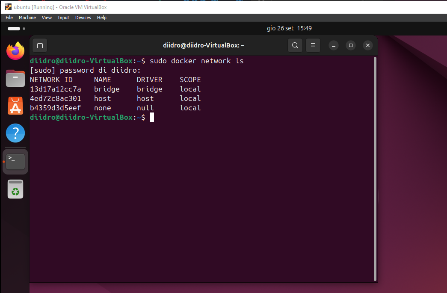Image resolution: width=447 pixels, height=293 pixels.
Task: Launch Firefox from the dock
Action: point(15,50)
